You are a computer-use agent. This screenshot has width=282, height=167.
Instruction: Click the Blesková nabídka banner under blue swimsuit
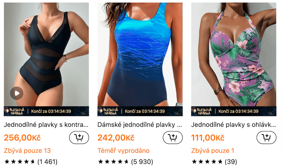coord(140,111)
